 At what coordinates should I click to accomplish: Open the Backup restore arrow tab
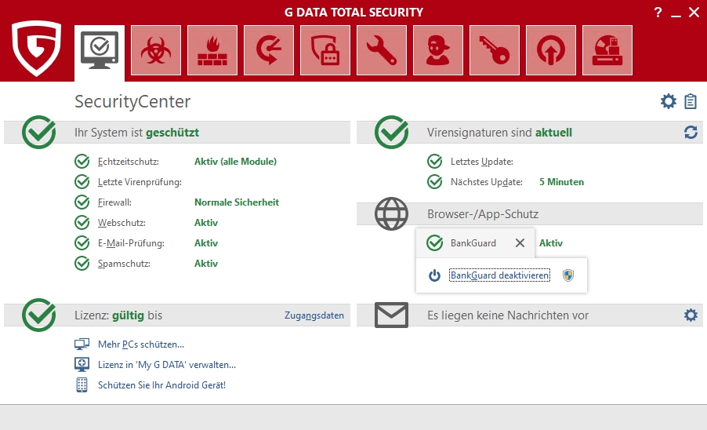tap(269, 50)
